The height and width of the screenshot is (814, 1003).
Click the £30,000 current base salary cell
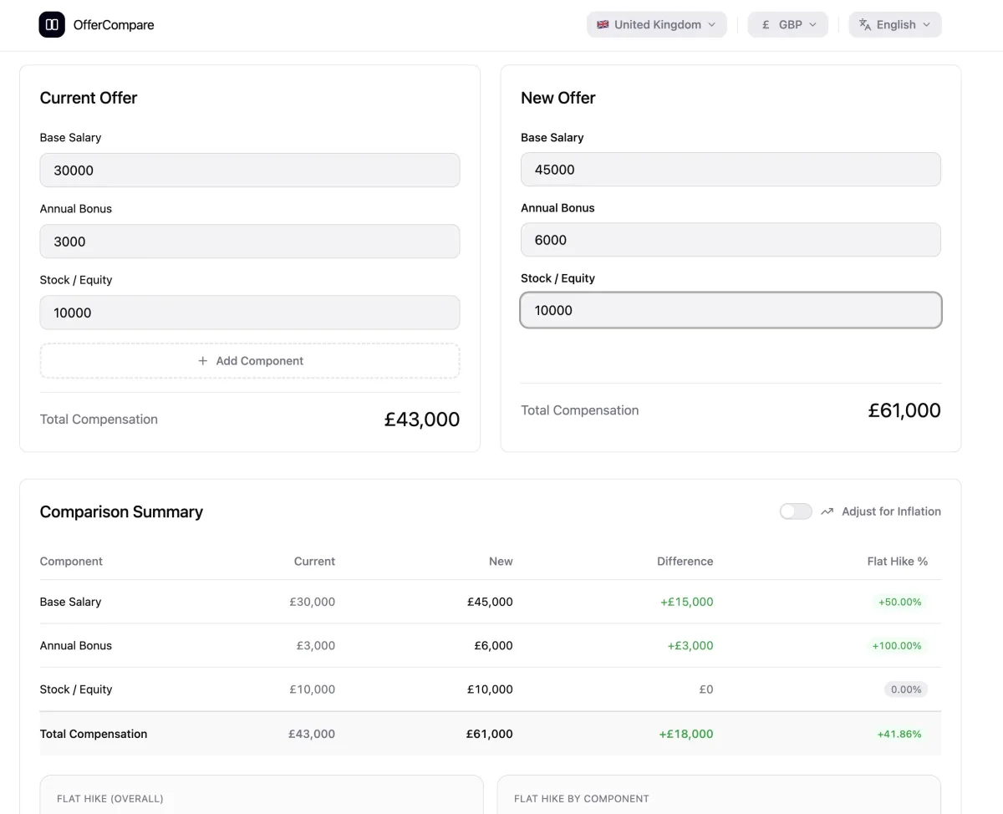pyautogui.click(x=312, y=602)
